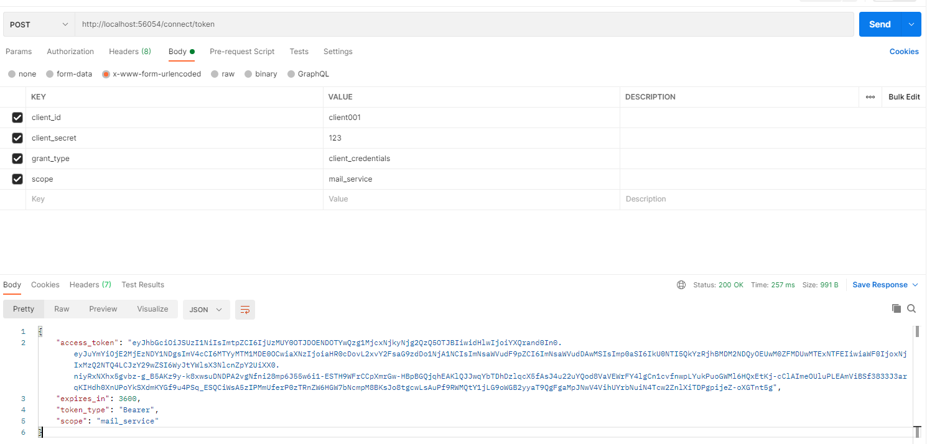Click the Size: 991 B indicator

point(820,285)
